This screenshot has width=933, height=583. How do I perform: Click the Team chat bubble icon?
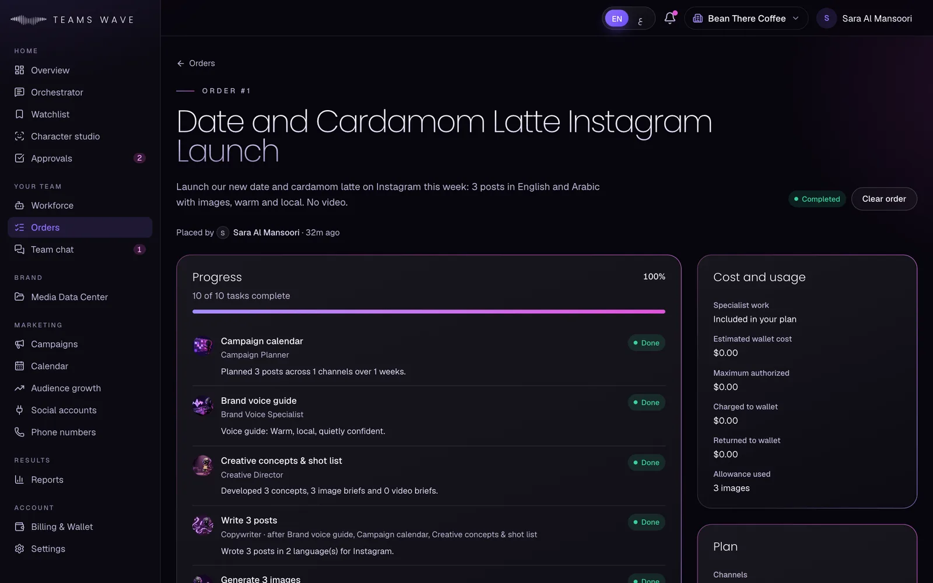[x=19, y=250]
